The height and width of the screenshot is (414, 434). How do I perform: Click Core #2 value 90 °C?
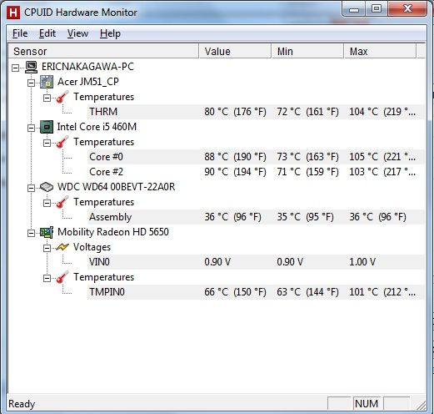click(235, 172)
